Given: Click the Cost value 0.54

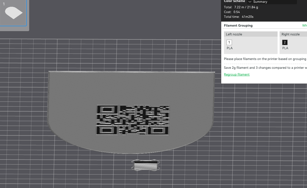Looking at the screenshot, I should click(237, 12).
